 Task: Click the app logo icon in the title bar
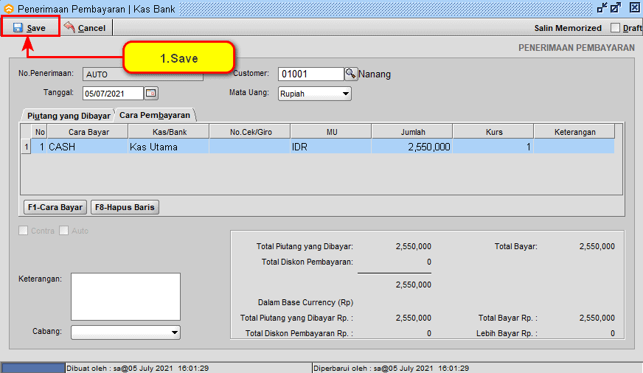(x=9, y=8)
